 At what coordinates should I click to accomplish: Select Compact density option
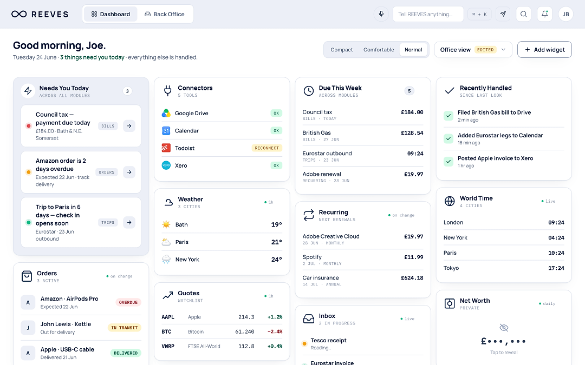click(341, 50)
